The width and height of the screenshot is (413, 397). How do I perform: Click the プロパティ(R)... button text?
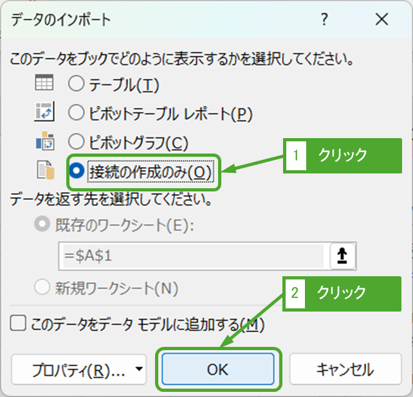click(72, 369)
